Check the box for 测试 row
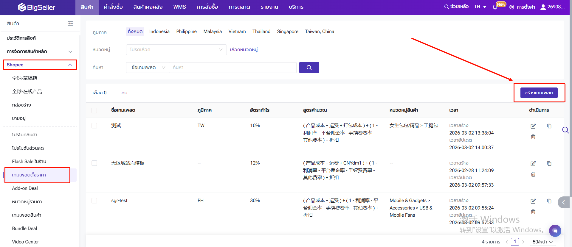Screen dimensions: 572x247 (94, 126)
